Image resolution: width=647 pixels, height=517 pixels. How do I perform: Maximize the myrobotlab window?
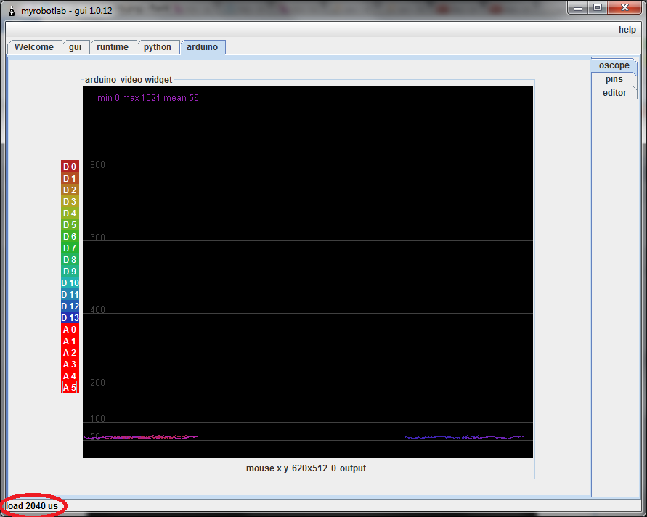tap(597, 7)
